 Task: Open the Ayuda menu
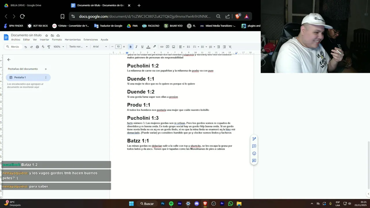(x=104, y=40)
